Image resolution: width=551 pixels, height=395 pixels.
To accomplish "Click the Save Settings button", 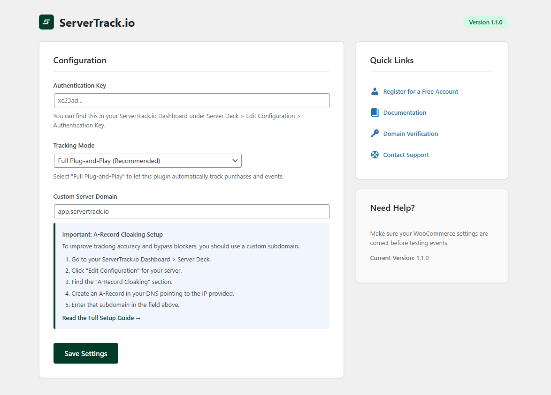I will (x=86, y=353).
